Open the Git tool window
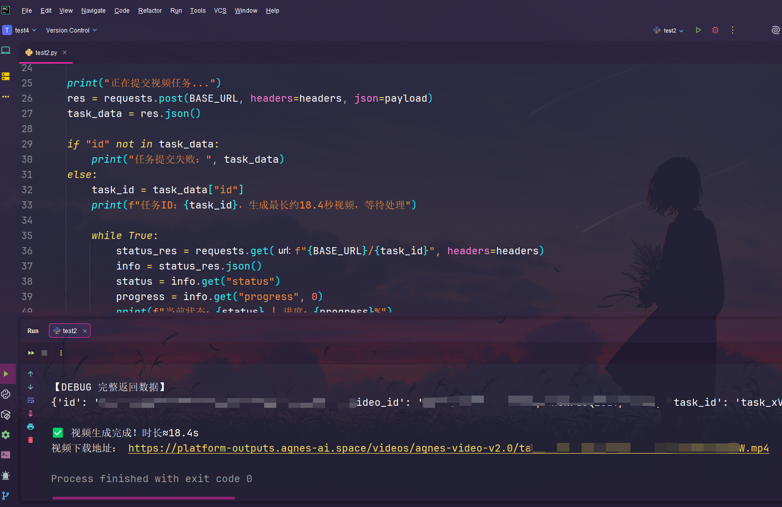Screen dimensions: 782x507 pyautogui.click(x=6, y=496)
